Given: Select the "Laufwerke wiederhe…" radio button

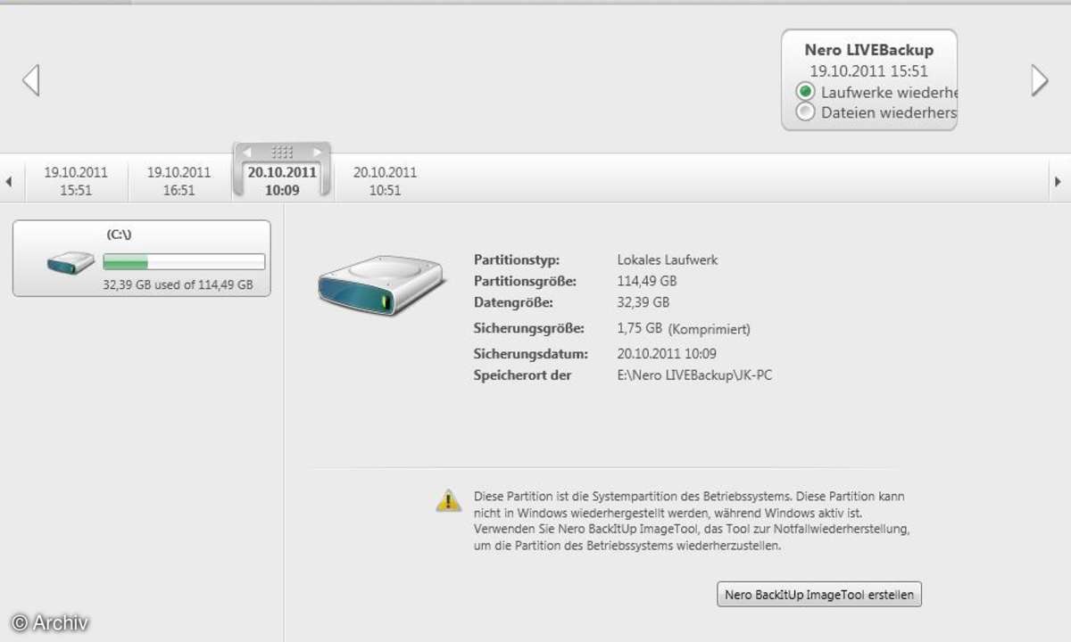Looking at the screenshot, I should [x=806, y=92].
